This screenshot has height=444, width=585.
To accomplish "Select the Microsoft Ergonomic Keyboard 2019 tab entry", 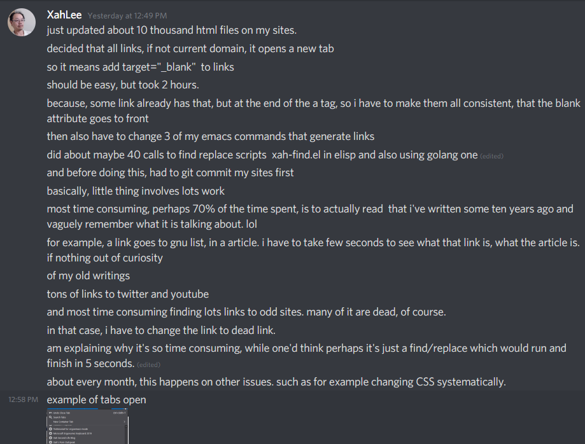I will (73, 434).
